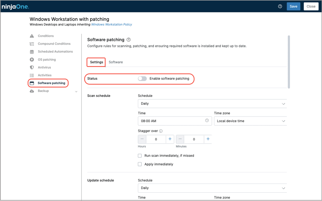Image resolution: width=322 pixels, height=201 pixels.
Task: Check Run scan immediately, if missed
Action: tap(140, 155)
